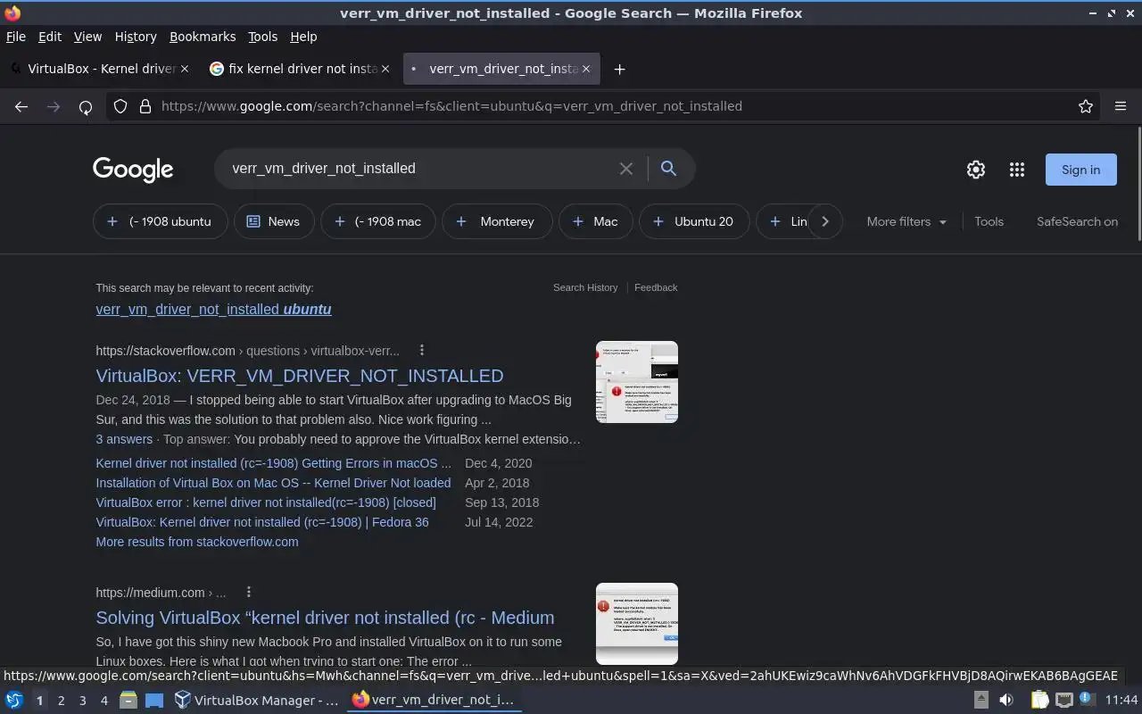Image resolution: width=1142 pixels, height=714 pixels.
Task: Open removable media tray icon
Action: 981,701
